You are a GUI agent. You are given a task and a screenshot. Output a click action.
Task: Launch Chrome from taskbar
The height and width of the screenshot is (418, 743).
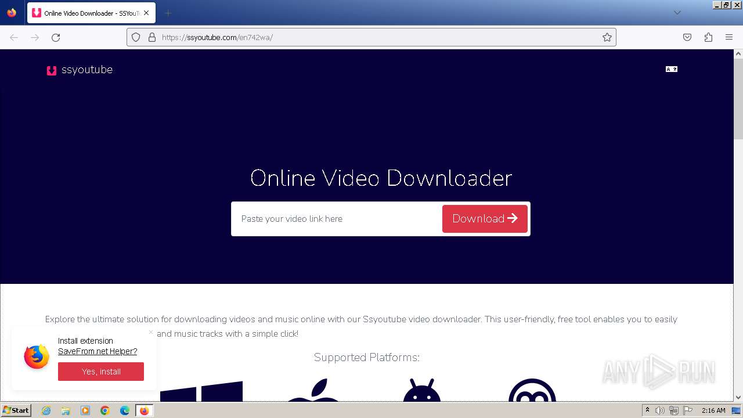(105, 410)
